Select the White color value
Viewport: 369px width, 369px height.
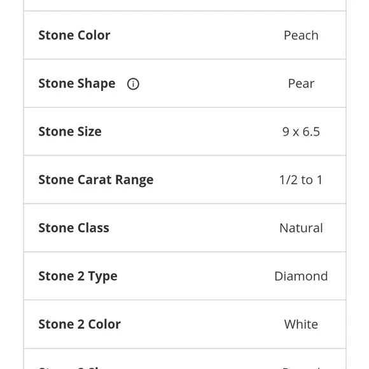point(301,324)
